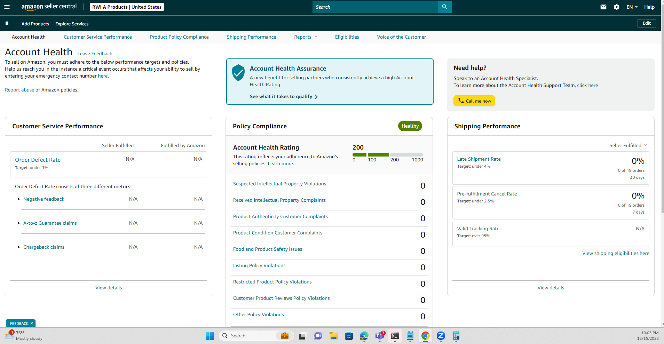Screen dimensions: 664x344
Task: Switch to Customer Service Performance tab
Action: (x=98, y=37)
